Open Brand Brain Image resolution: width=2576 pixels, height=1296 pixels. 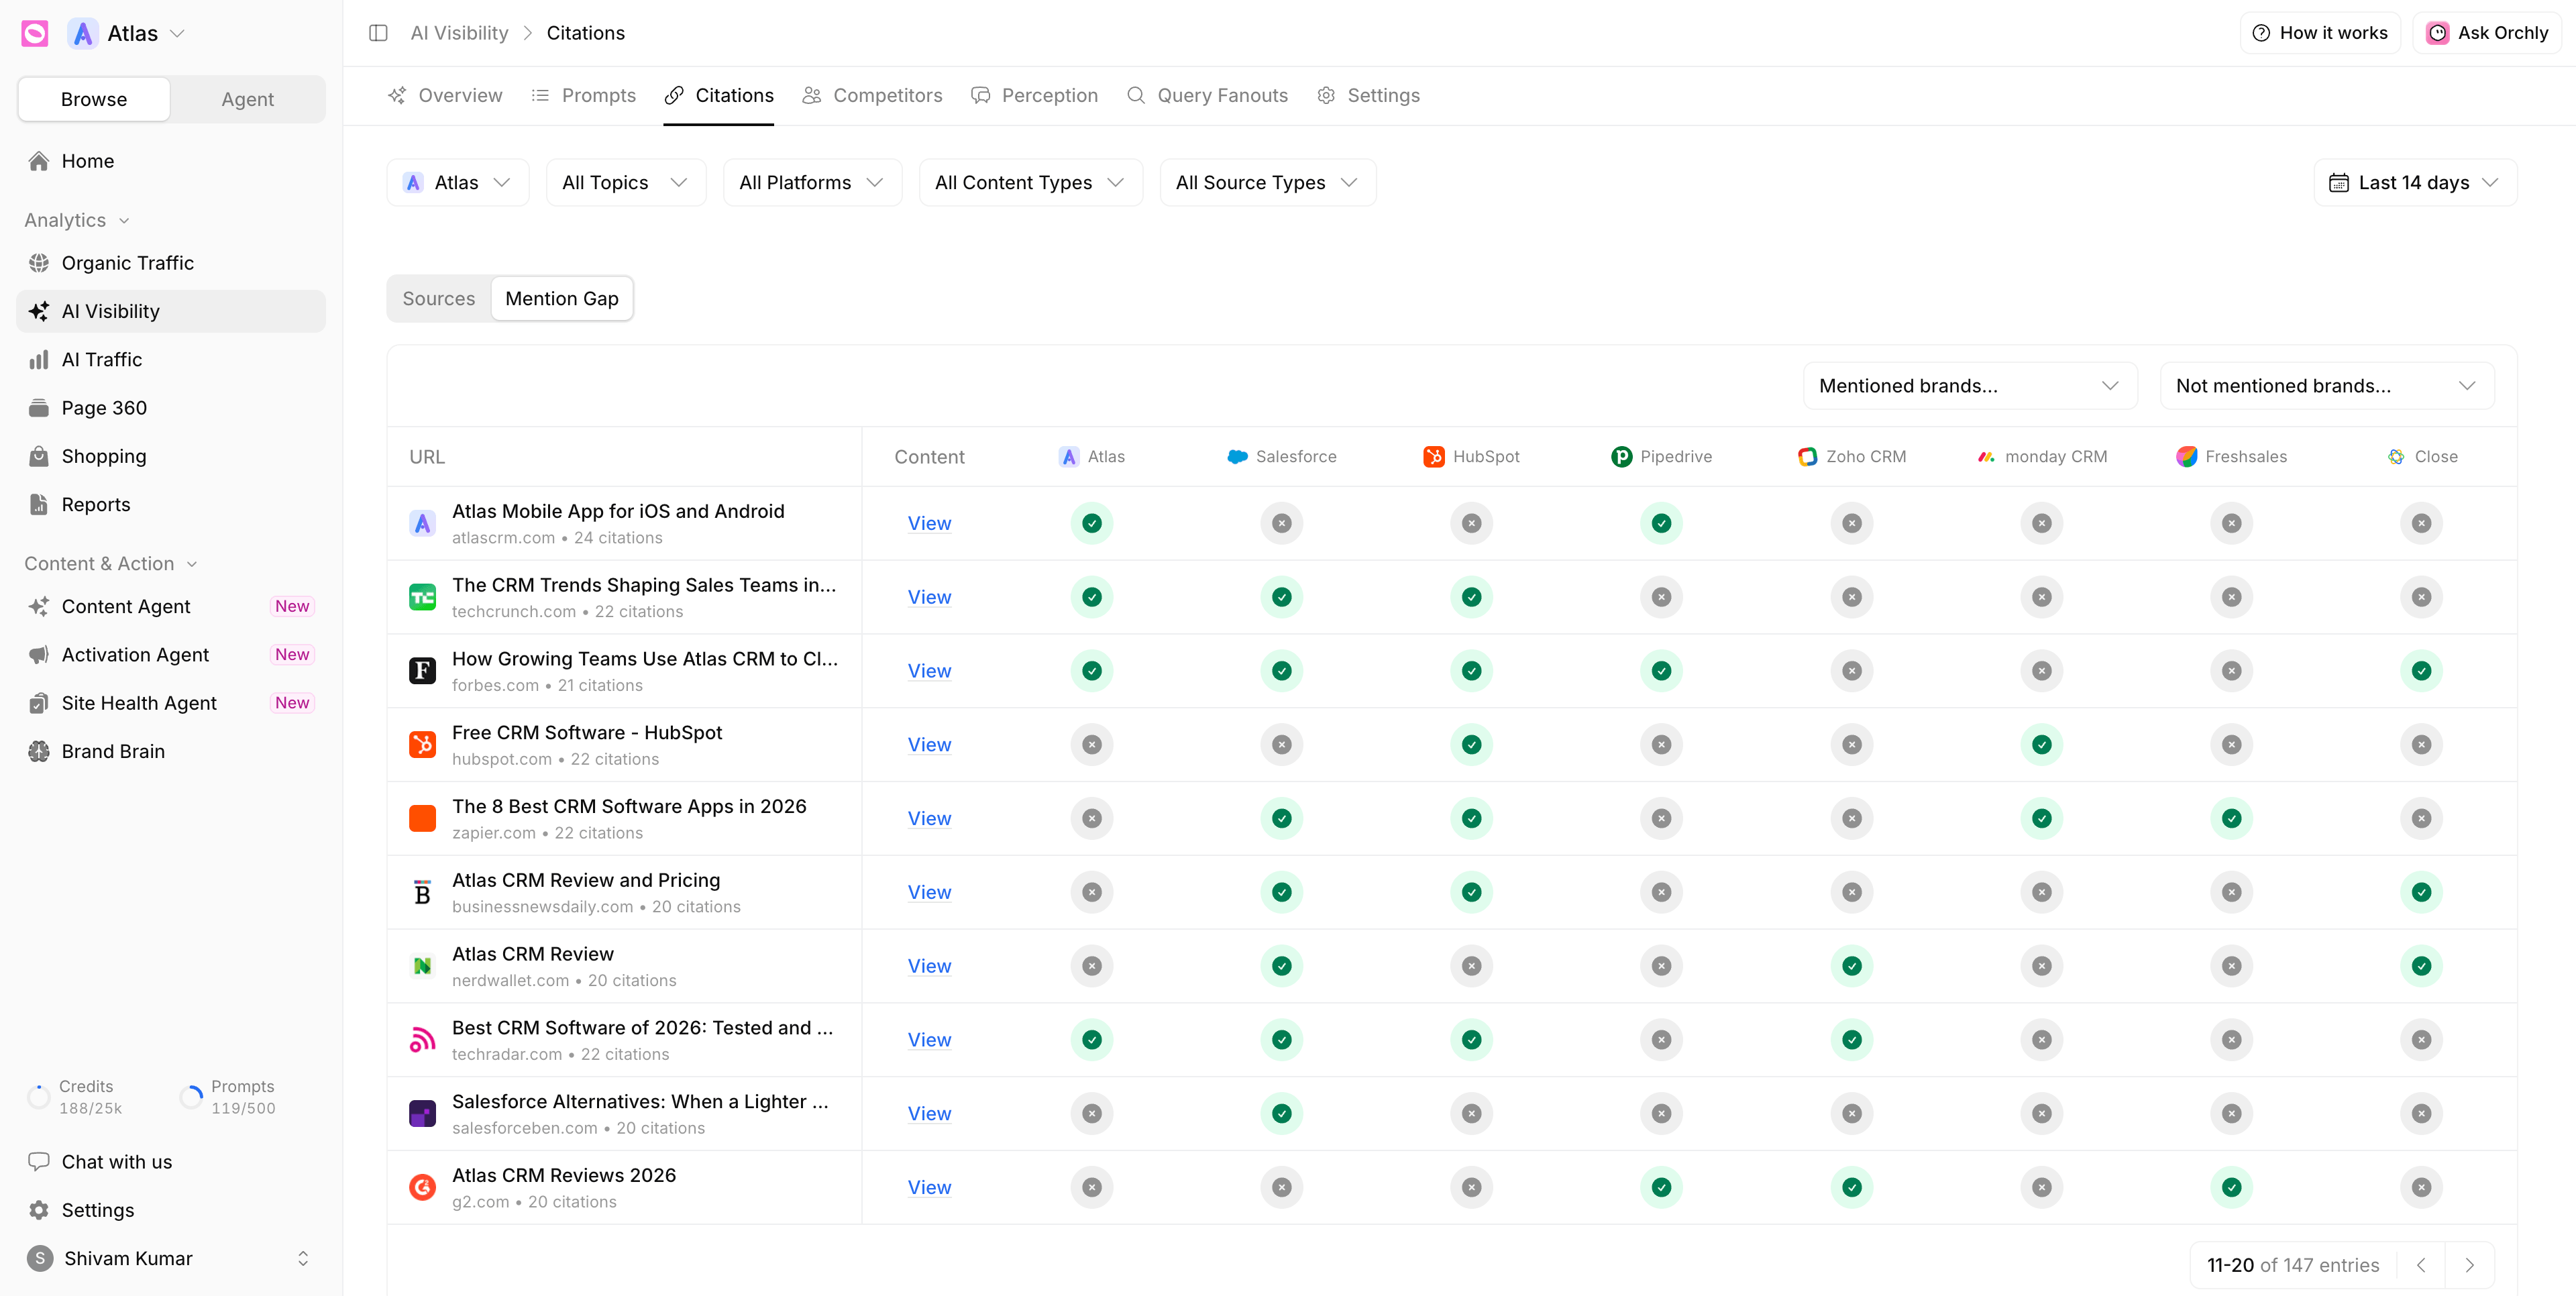(171, 751)
